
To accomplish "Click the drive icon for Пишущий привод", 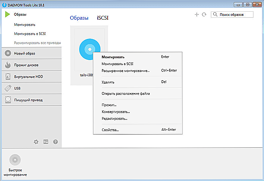I will click(8, 100).
